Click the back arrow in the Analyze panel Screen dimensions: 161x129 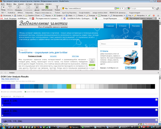pos(2,73)
